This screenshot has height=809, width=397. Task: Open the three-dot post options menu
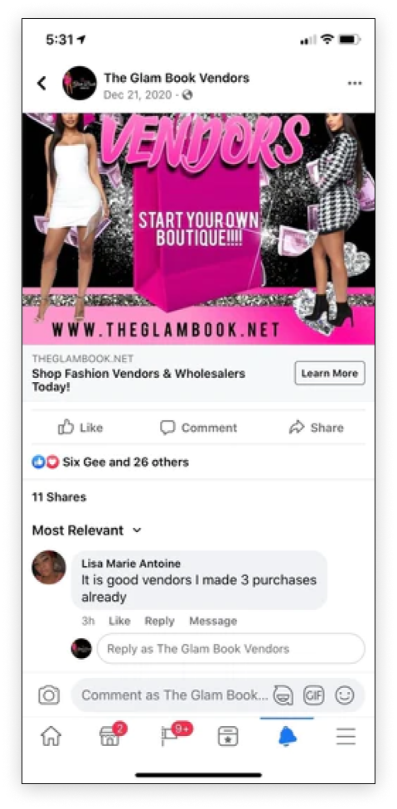click(x=354, y=83)
